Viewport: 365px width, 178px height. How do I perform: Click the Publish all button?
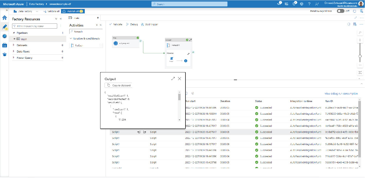click(73, 11)
